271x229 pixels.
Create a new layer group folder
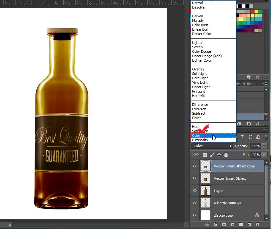click(x=241, y=224)
